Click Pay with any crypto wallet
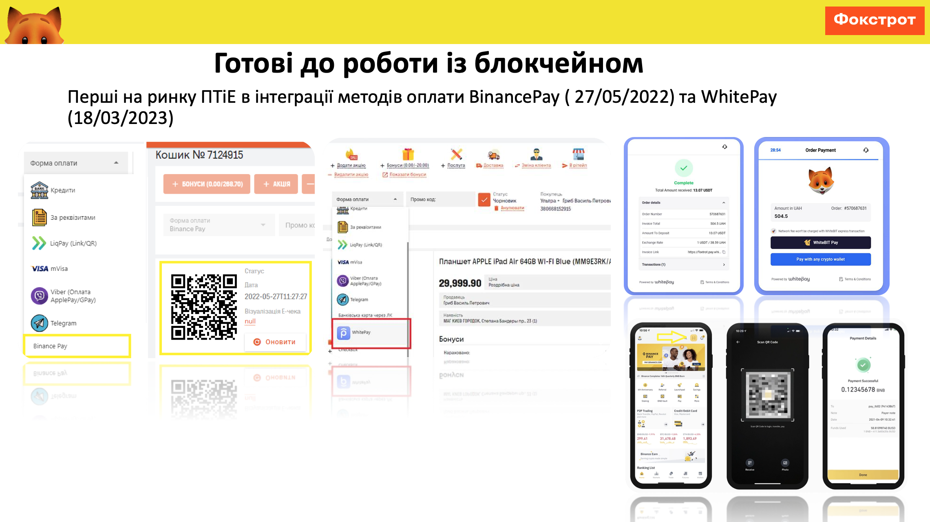Image resolution: width=930 pixels, height=522 pixels. click(820, 259)
